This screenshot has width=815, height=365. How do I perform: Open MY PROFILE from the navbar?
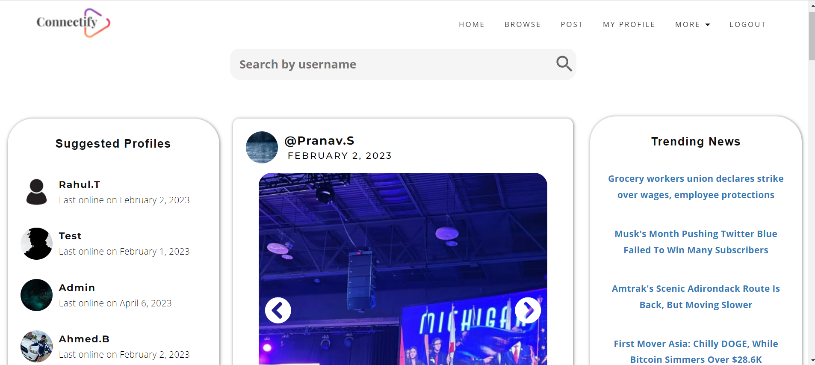[x=629, y=24]
